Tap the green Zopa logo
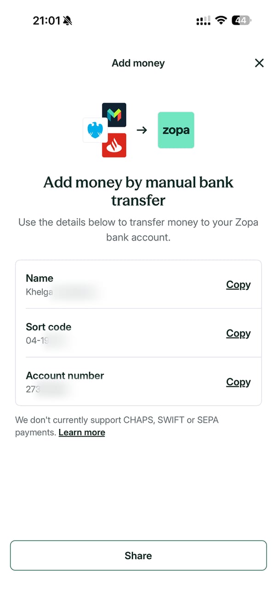The image size is (277, 602). point(176,130)
